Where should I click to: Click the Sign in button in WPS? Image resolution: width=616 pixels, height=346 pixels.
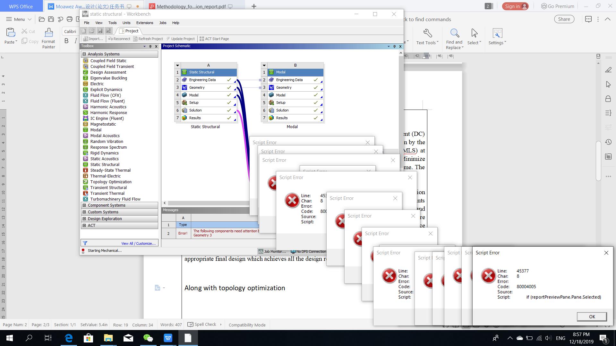[x=515, y=6]
